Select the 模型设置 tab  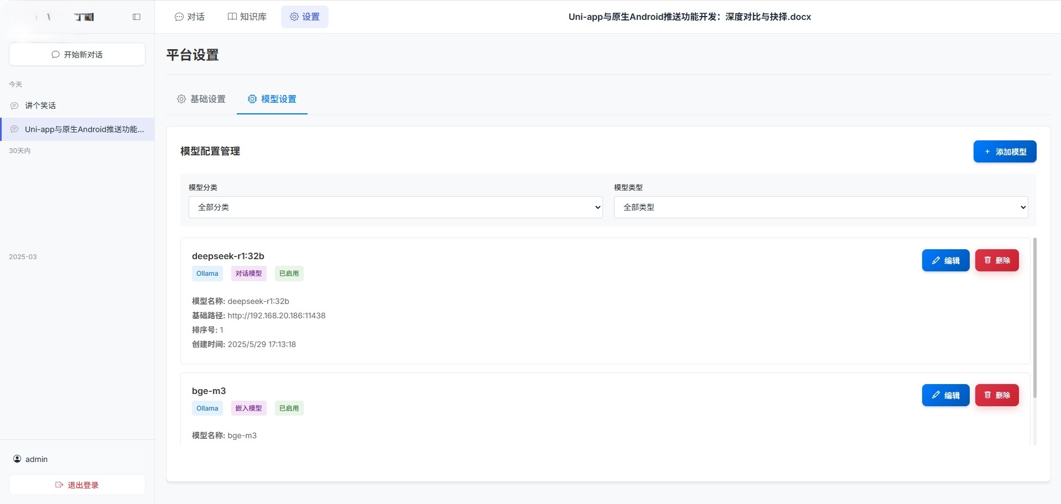click(x=272, y=99)
